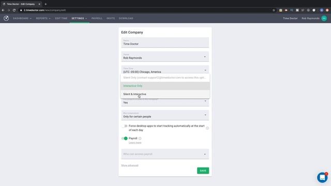Open the Dashboard menu
Screen dimensions: 331x186
(22, 19)
